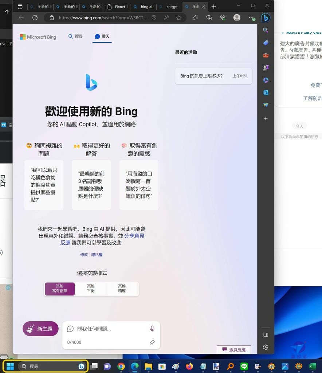The height and width of the screenshot is (373, 322).
Task: Switch to the 聊天 tab on Bing
Action: tap(102, 36)
